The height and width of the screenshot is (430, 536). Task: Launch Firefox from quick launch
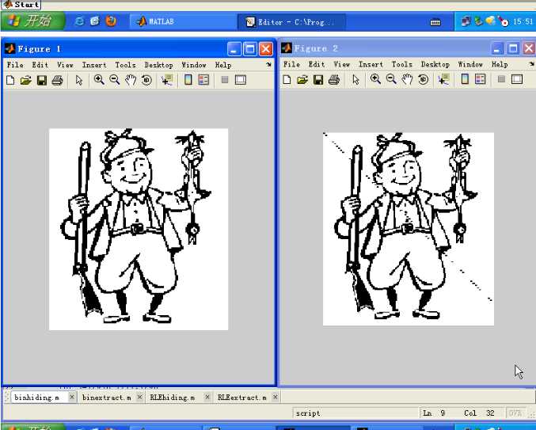tap(111, 21)
